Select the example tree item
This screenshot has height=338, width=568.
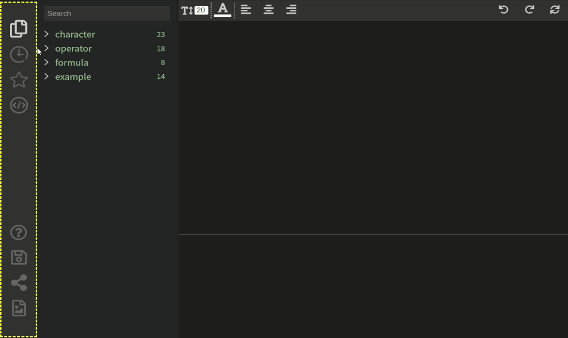[73, 77]
